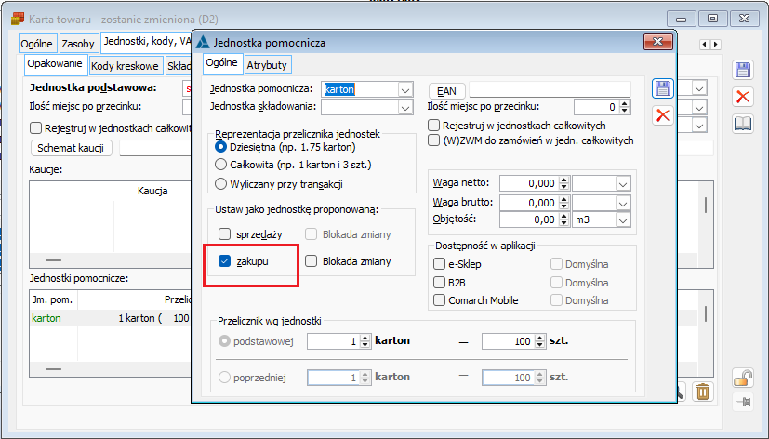Open Kody kreskowe subtab
Image resolution: width=769 pixels, height=439 pixels.
[x=125, y=66]
